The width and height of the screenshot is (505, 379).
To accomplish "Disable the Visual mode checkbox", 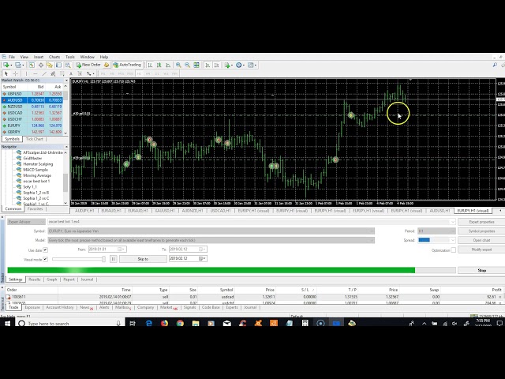I will pyautogui.click(x=46, y=259).
